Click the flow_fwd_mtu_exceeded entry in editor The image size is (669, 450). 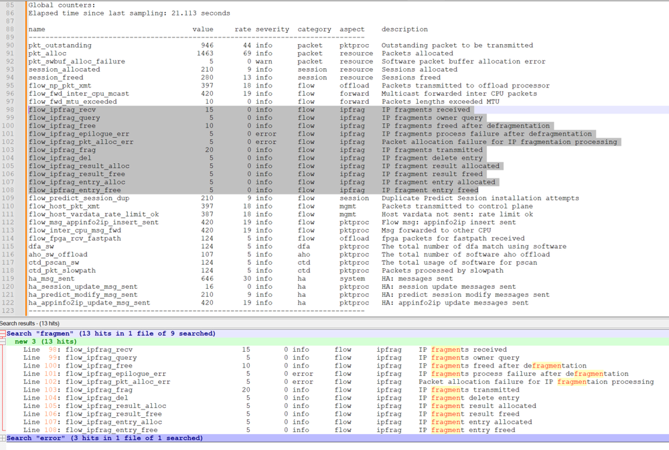[x=72, y=102]
